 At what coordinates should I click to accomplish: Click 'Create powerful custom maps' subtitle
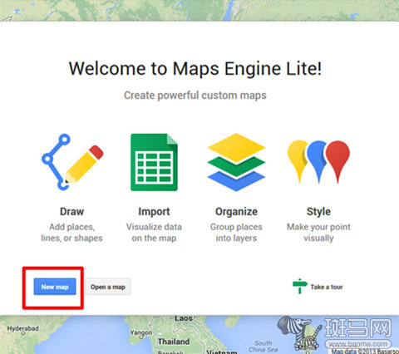coord(195,96)
